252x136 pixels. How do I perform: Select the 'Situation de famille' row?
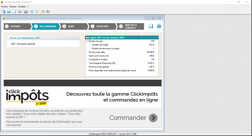122,45
